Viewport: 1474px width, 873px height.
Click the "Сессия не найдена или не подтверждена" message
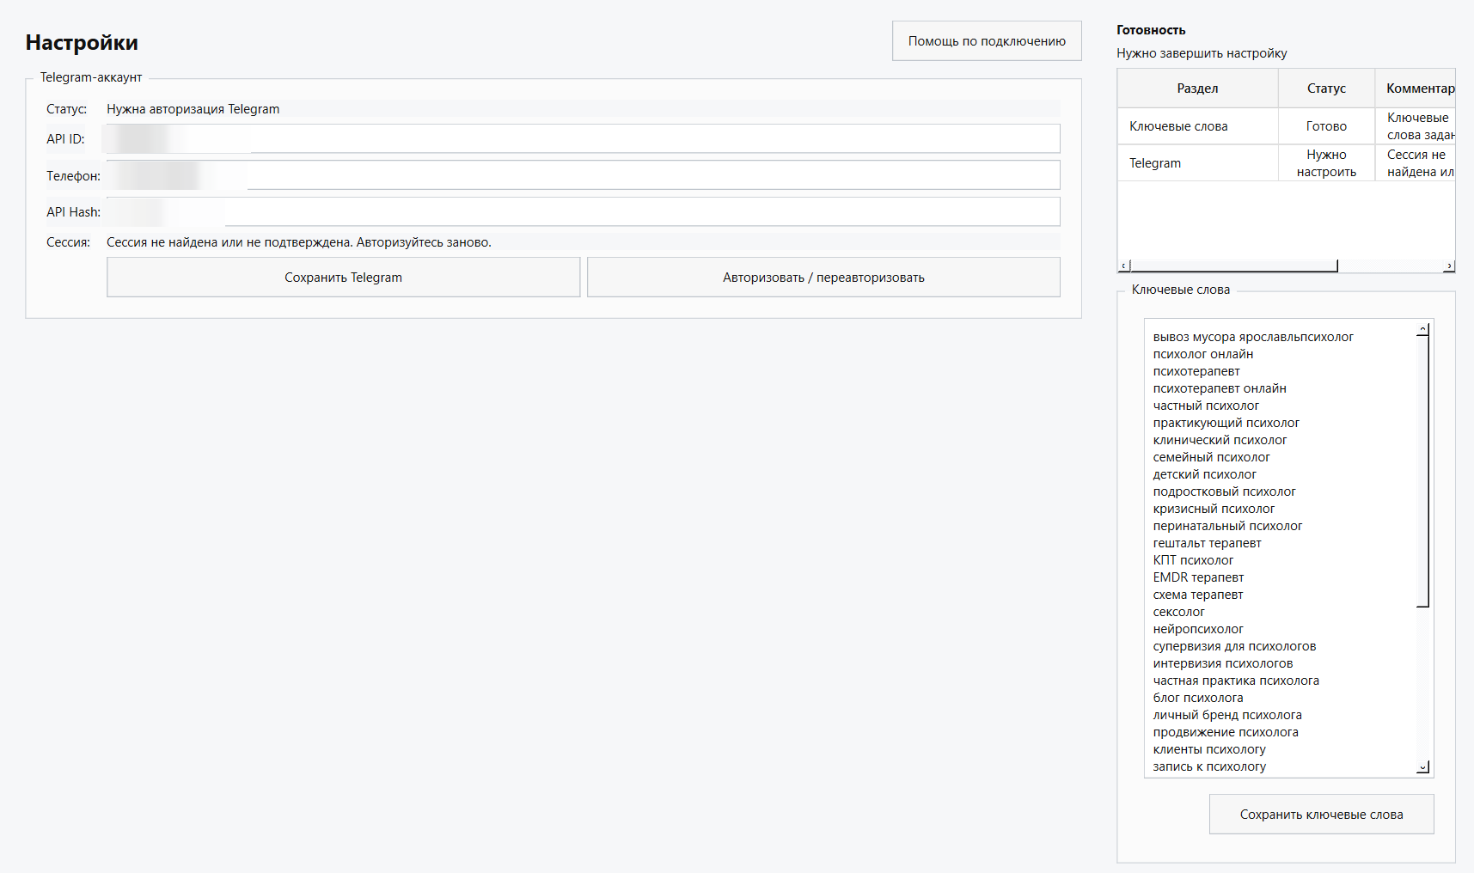[299, 242]
